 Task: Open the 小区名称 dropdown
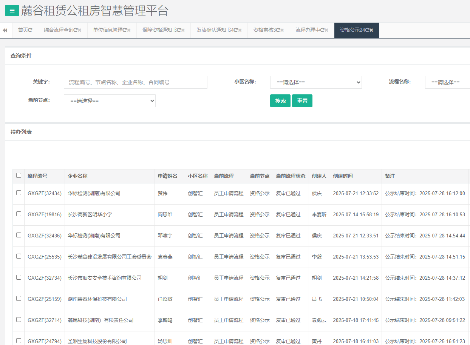point(316,82)
